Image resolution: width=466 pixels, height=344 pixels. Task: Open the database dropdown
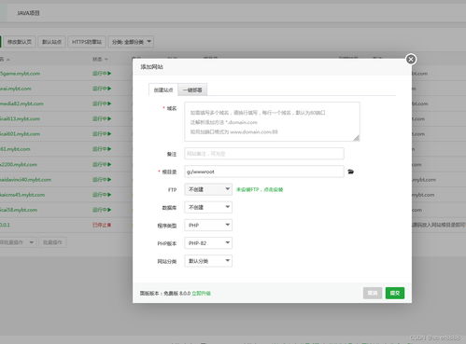pyautogui.click(x=208, y=207)
